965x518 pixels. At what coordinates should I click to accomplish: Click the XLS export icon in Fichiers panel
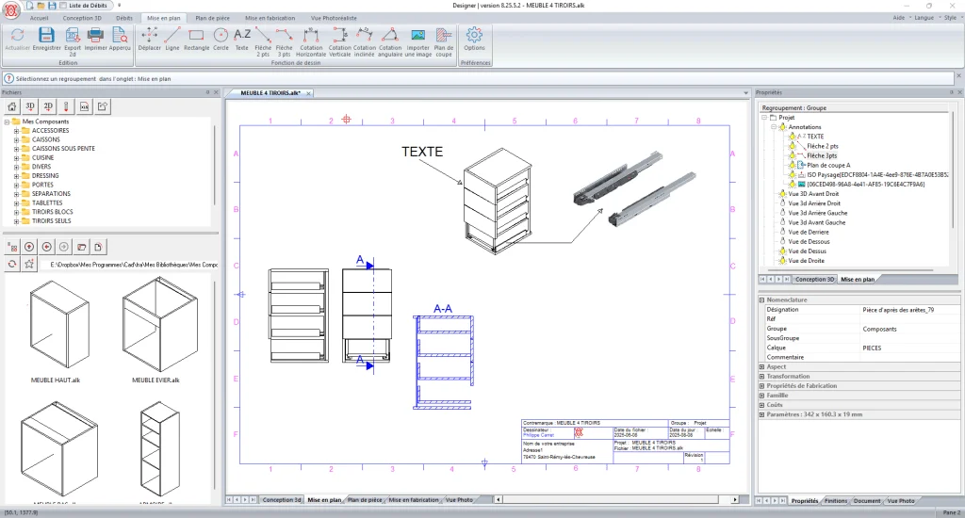point(84,106)
